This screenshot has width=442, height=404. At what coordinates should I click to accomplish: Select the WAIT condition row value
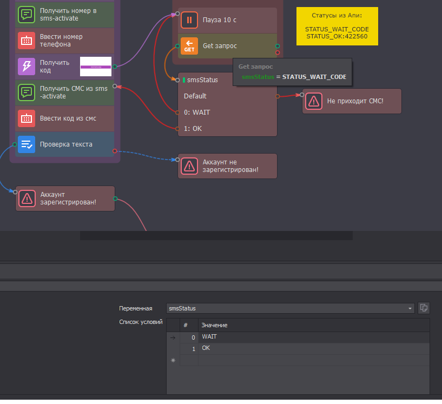click(x=314, y=337)
